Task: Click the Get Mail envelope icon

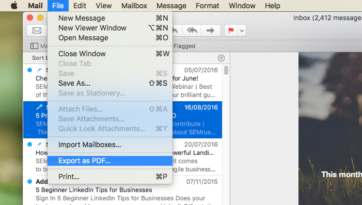Action: 37,30
